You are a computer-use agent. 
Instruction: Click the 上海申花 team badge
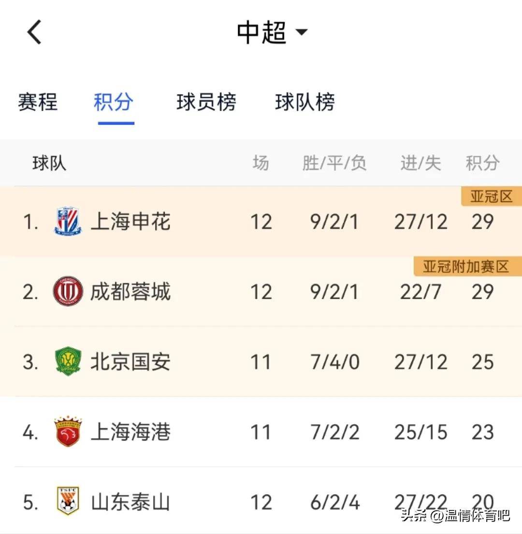pos(68,222)
